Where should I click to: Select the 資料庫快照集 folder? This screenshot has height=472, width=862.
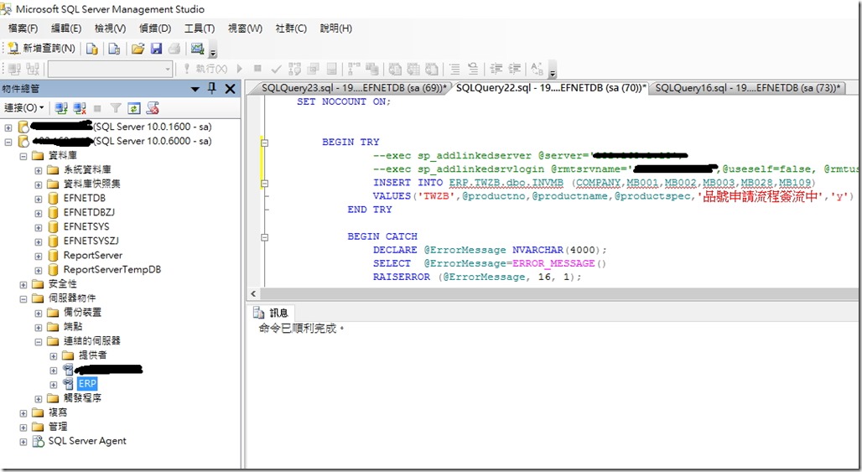(x=91, y=184)
